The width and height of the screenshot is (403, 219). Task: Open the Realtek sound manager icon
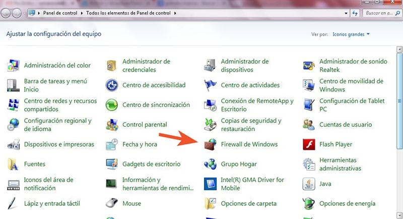pos(309,66)
